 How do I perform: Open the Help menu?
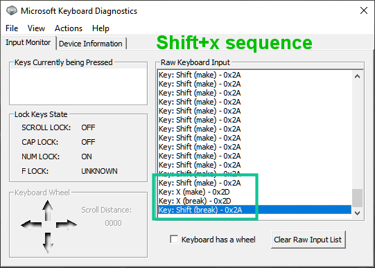(101, 28)
